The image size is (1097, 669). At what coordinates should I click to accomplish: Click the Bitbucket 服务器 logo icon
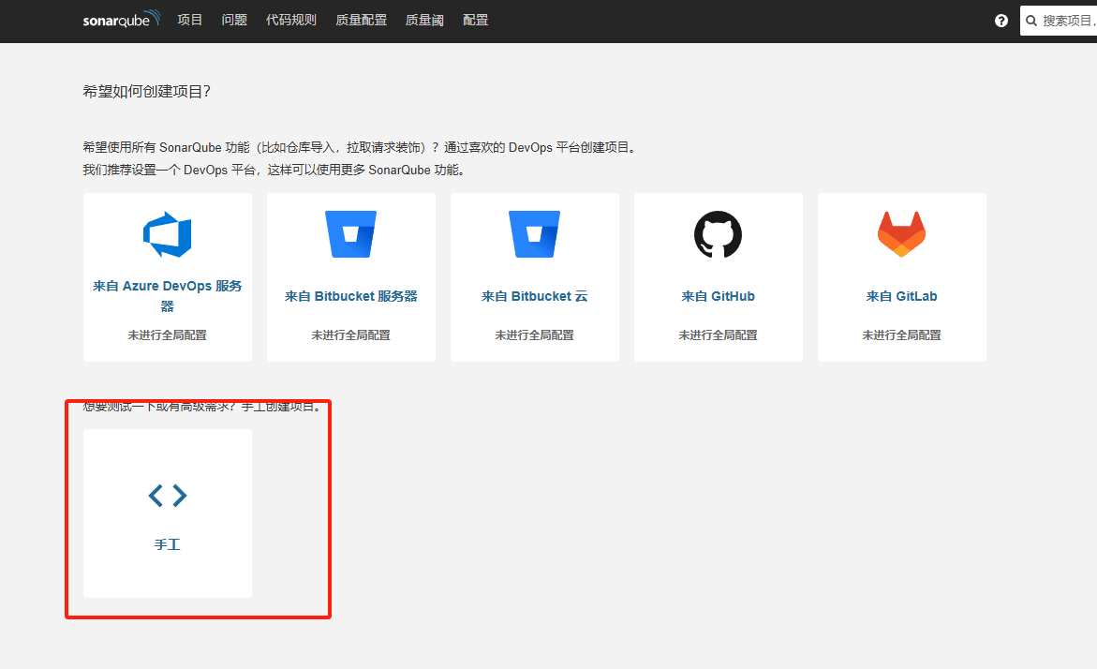(350, 234)
